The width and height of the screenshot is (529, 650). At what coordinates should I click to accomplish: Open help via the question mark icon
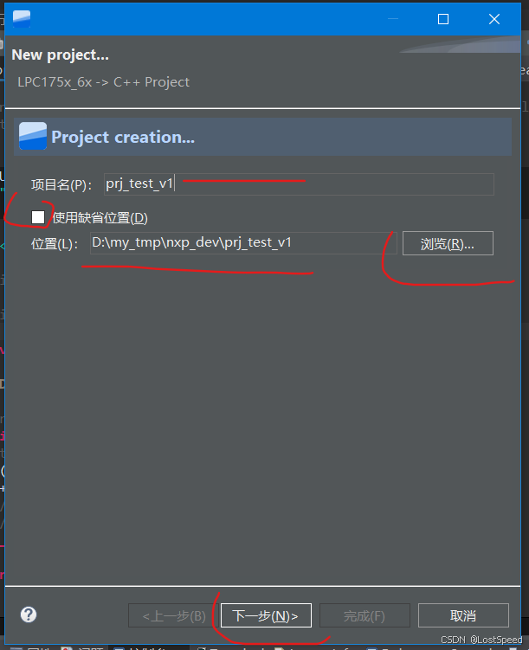pyautogui.click(x=29, y=615)
